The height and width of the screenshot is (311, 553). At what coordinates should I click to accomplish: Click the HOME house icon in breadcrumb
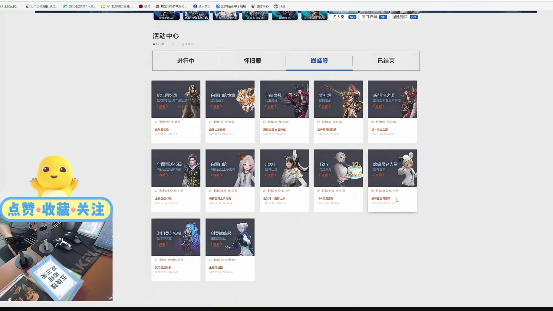tap(154, 44)
